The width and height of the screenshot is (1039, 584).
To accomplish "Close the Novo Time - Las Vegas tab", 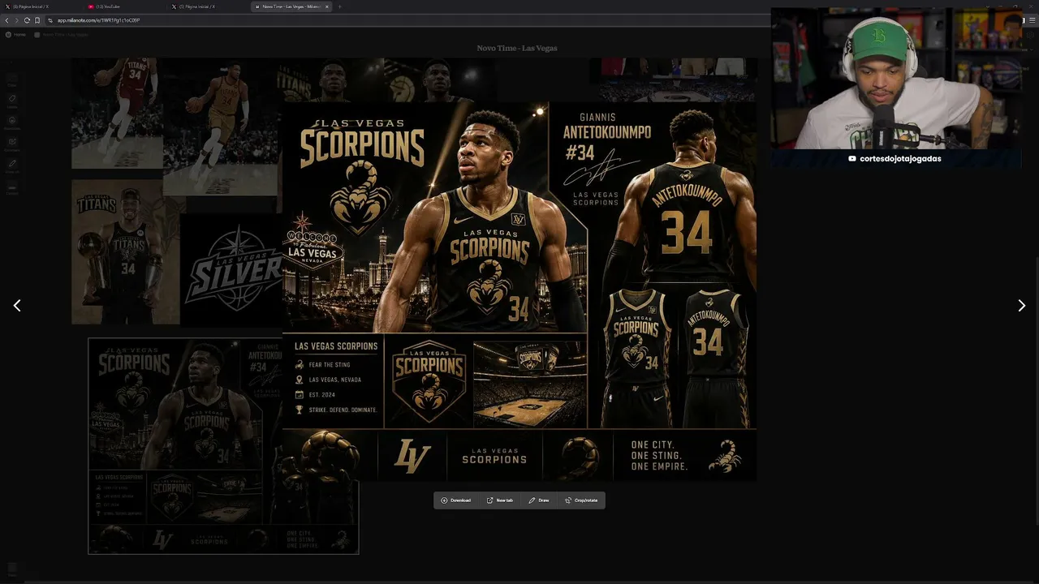I will tap(327, 6).
